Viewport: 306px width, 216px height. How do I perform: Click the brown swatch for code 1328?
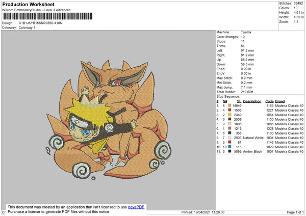point(229,128)
